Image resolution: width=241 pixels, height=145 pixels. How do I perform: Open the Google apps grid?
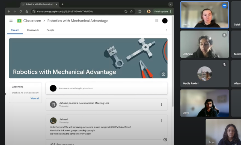157,21
